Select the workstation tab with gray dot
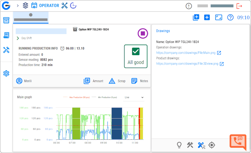251x153 pixels. (31, 18)
